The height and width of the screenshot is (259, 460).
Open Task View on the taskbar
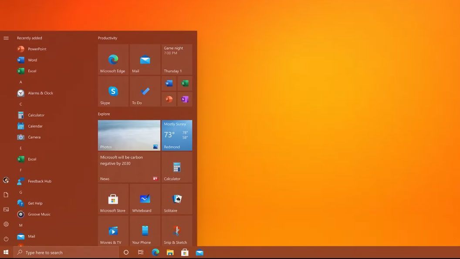(140, 252)
